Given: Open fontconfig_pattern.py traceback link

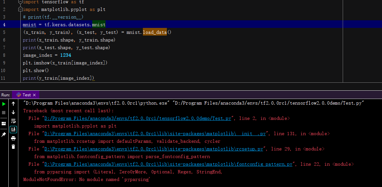Looking at the screenshot, I should [x=168, y=164].
